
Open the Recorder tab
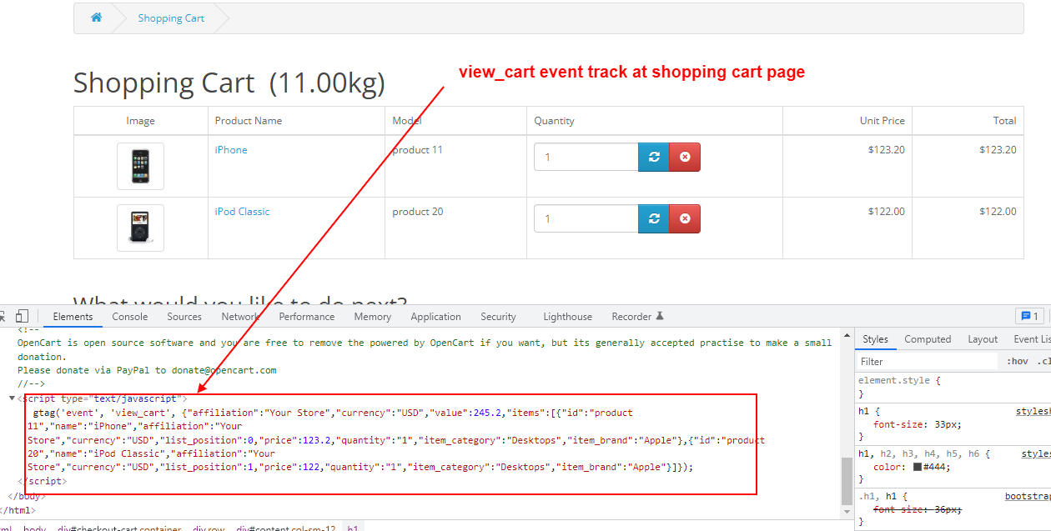point(637,317)
